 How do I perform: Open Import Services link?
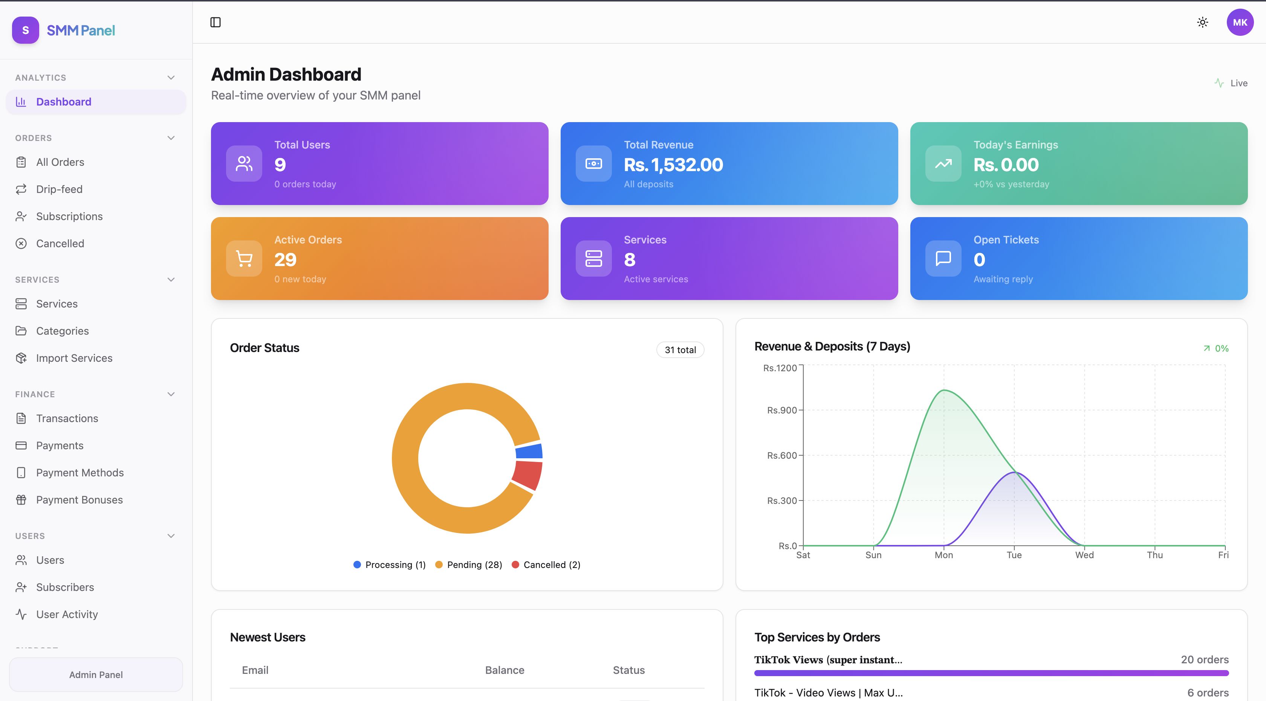click(74, 358)
